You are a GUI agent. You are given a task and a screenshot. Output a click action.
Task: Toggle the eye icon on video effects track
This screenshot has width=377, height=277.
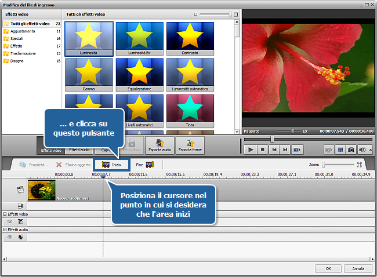(9, 221)
